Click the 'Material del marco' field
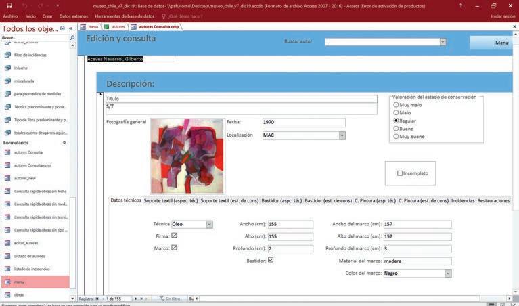This screenshot has height=306, width=519. [418, 261]
